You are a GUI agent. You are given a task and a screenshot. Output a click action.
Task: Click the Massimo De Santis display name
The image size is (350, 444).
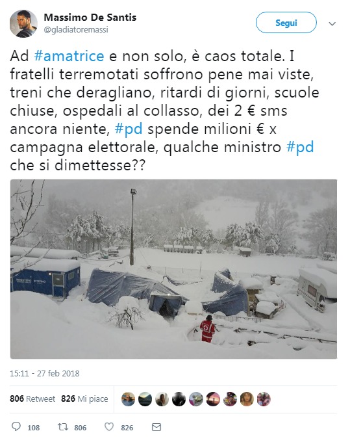pyautogui.click(x=90, y=18)
